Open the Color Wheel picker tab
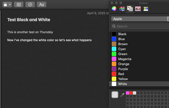Viewport: 169px width, 108px height. [x=114, y=9]
